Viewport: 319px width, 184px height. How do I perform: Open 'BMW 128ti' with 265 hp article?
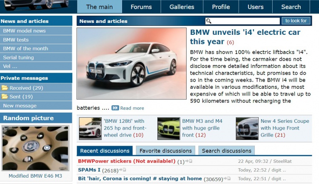(125, 128)
